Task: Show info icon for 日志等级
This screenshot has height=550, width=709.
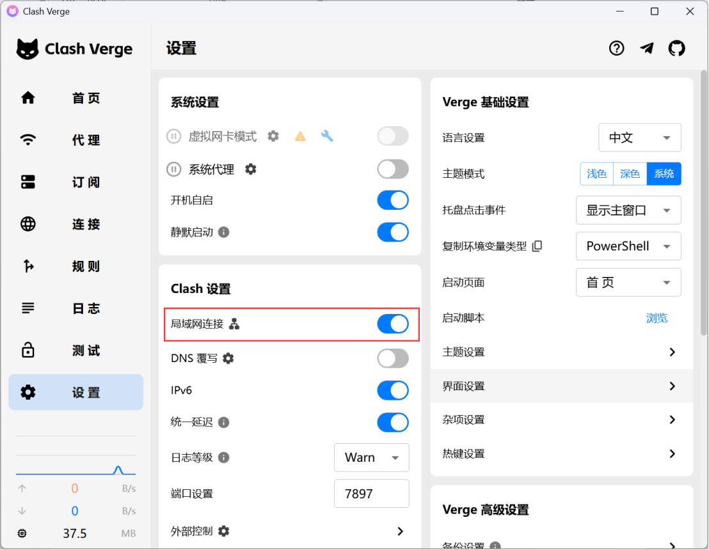Action: 224,457
